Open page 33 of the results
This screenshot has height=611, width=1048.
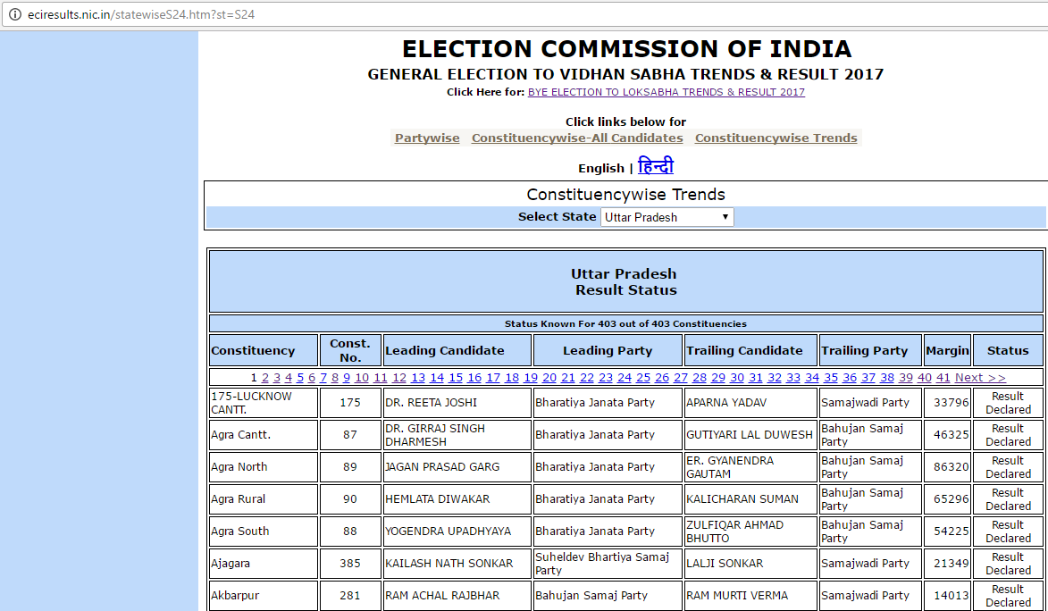coord(792,377)
